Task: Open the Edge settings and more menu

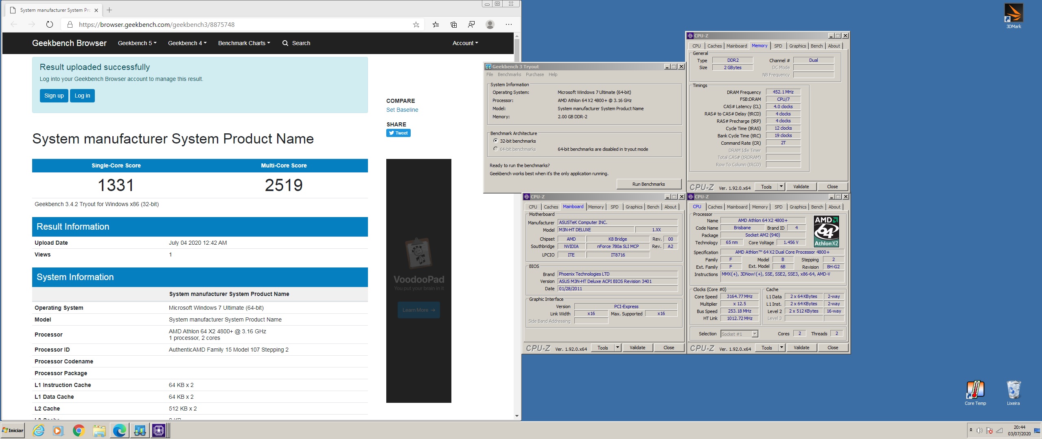Action: point(509,24)
